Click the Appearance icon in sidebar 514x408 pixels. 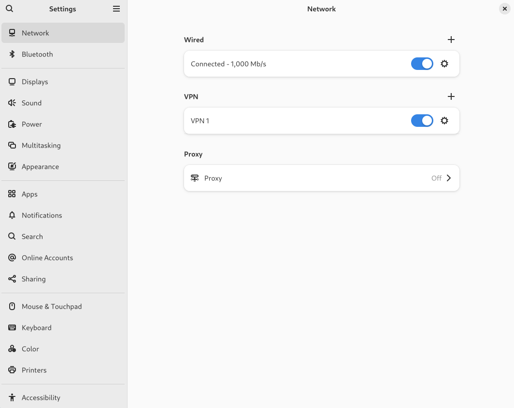point(12,166)
